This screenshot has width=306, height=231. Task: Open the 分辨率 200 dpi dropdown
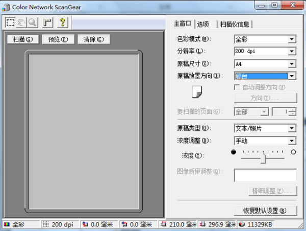pyautogui.click(x=292, y=52)
